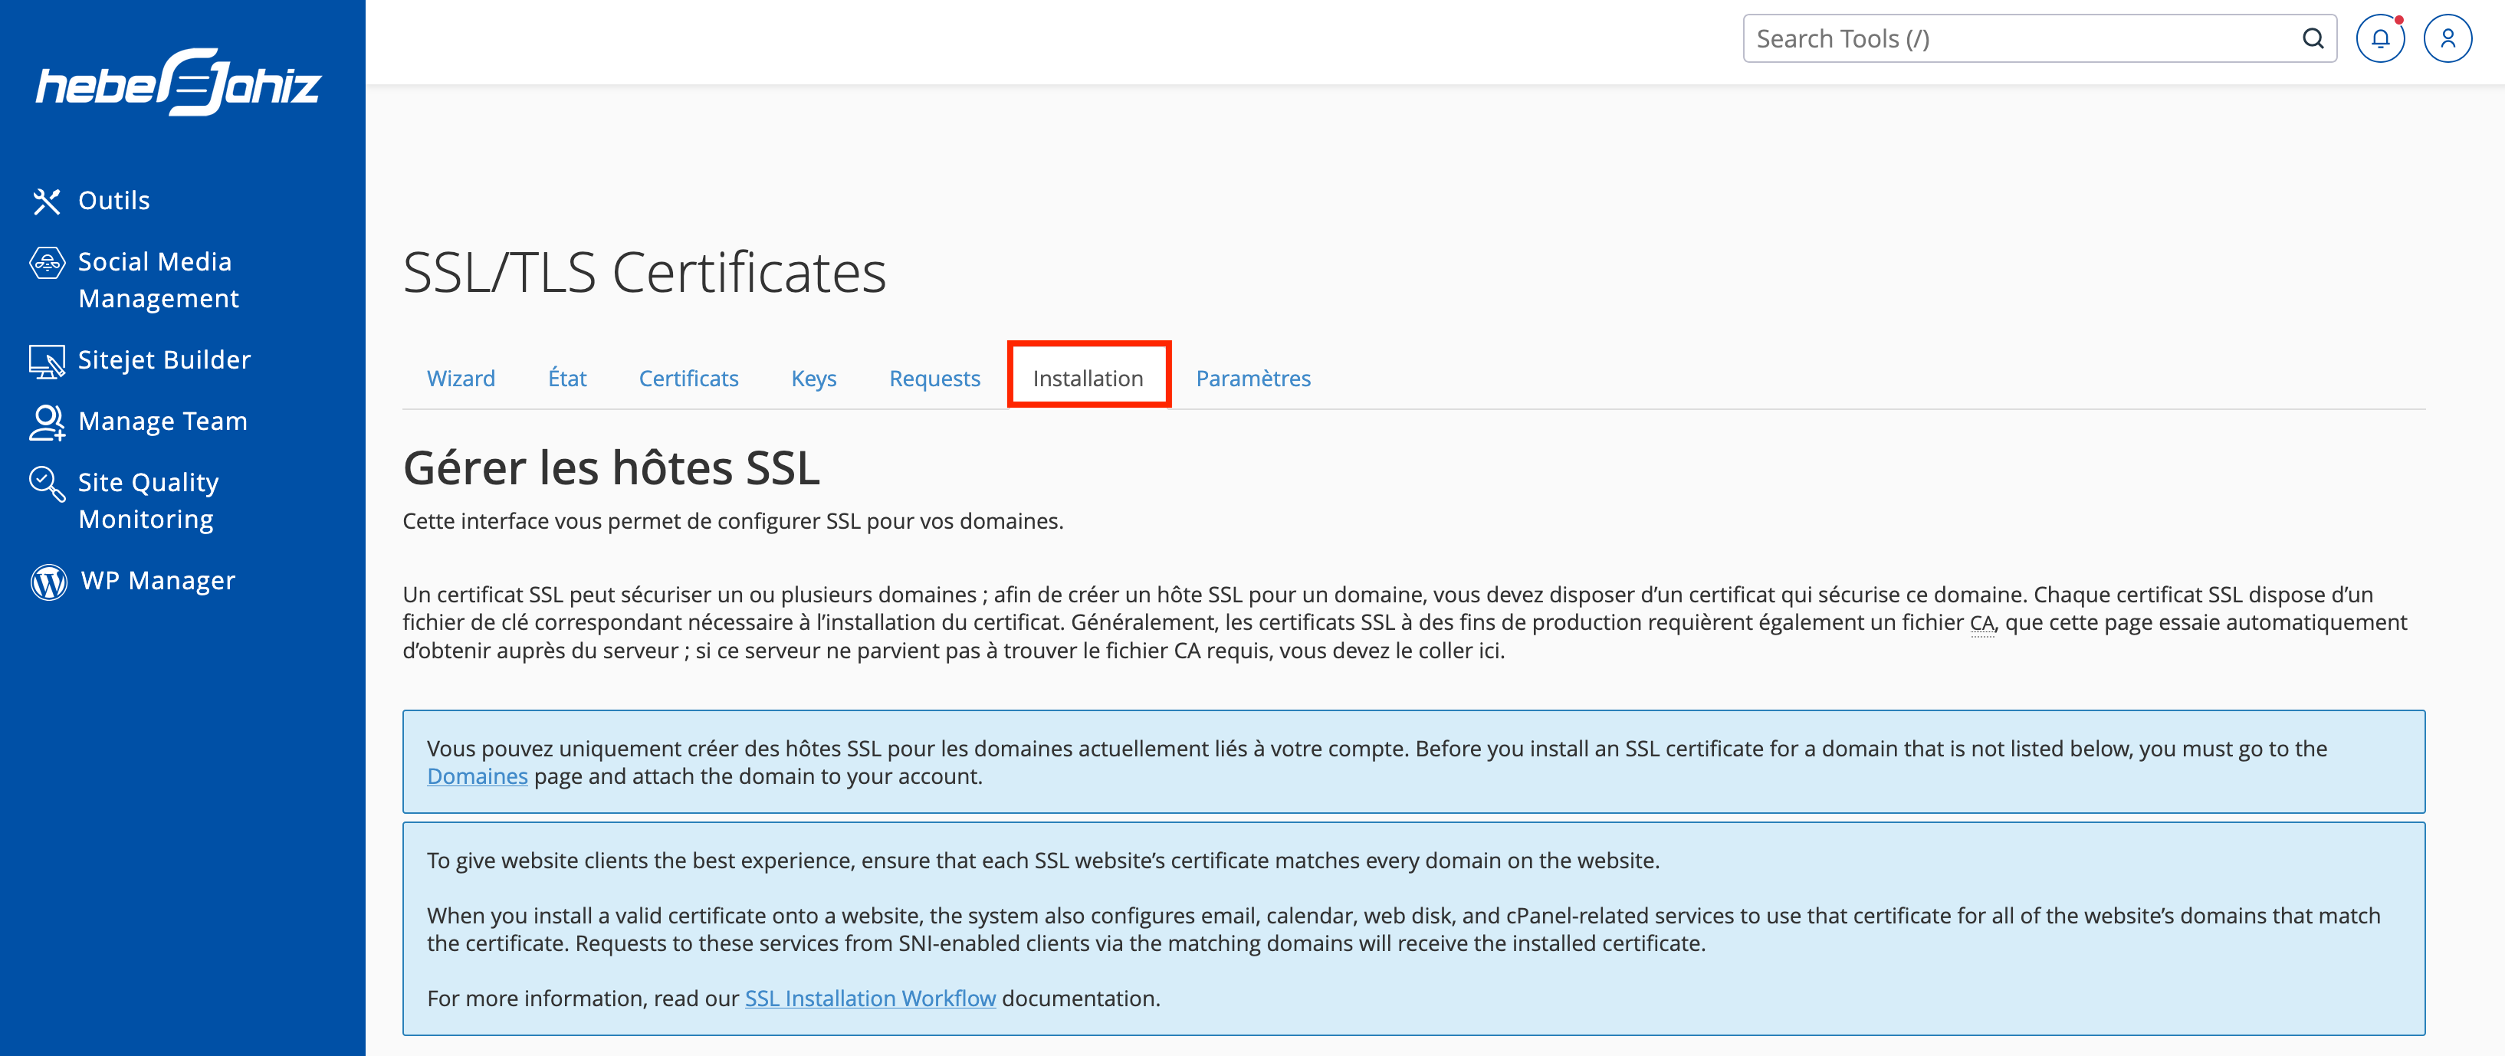Open Social Media Management label
The image size is (2505, 1056).
point(159,280)
